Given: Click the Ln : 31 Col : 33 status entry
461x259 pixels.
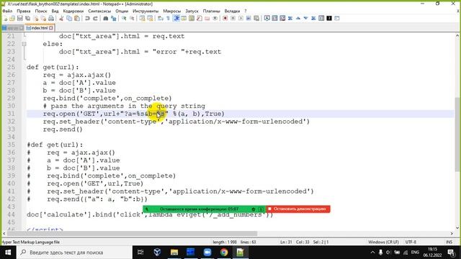Looking at the screenshot, I should [295, 242].
